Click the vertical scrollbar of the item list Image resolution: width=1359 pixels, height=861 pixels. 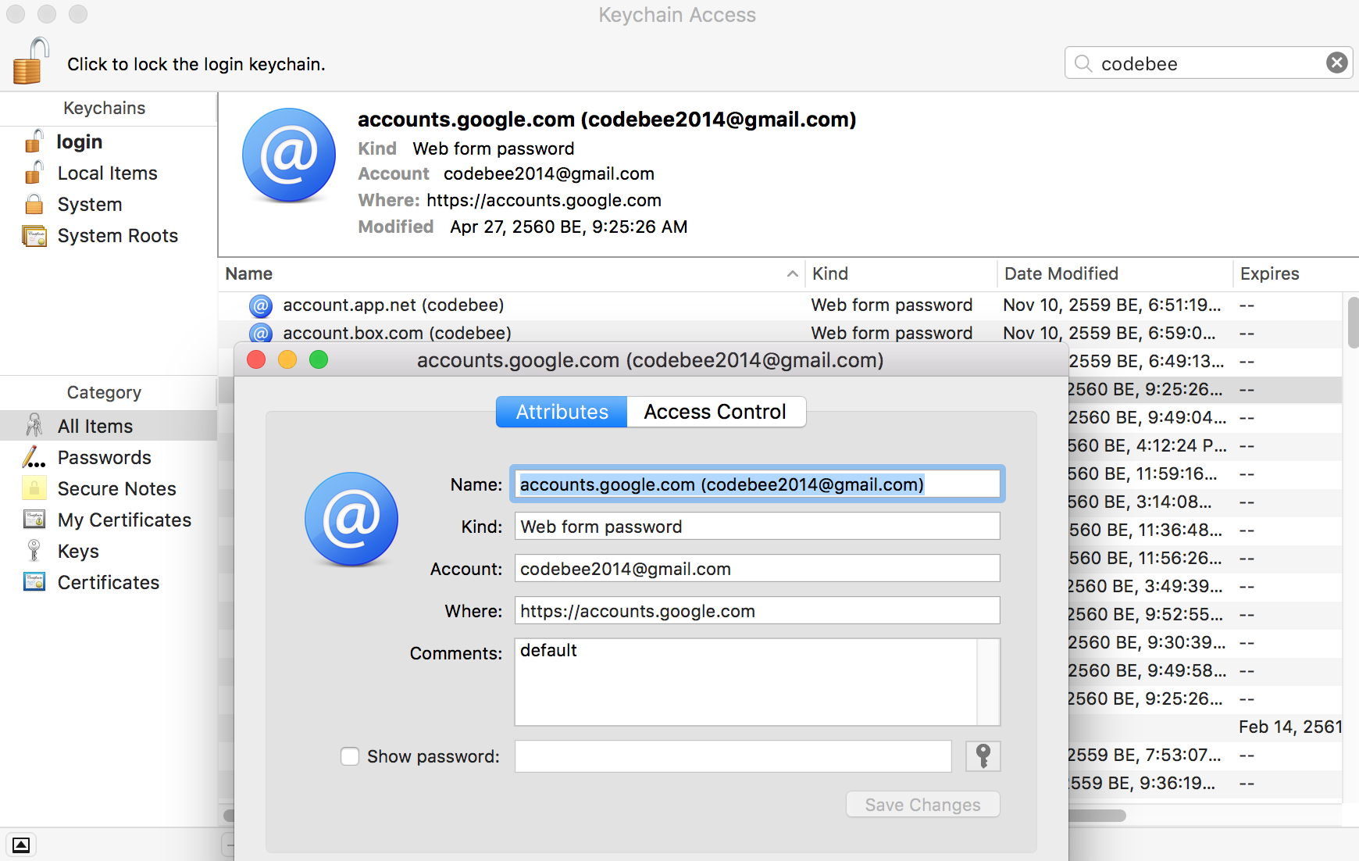point(1352,322)
